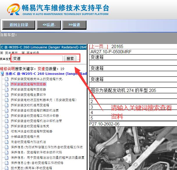Click the computer icon at the tree root
The width and height of the screenshot is (177, 170).
point(2,74)
